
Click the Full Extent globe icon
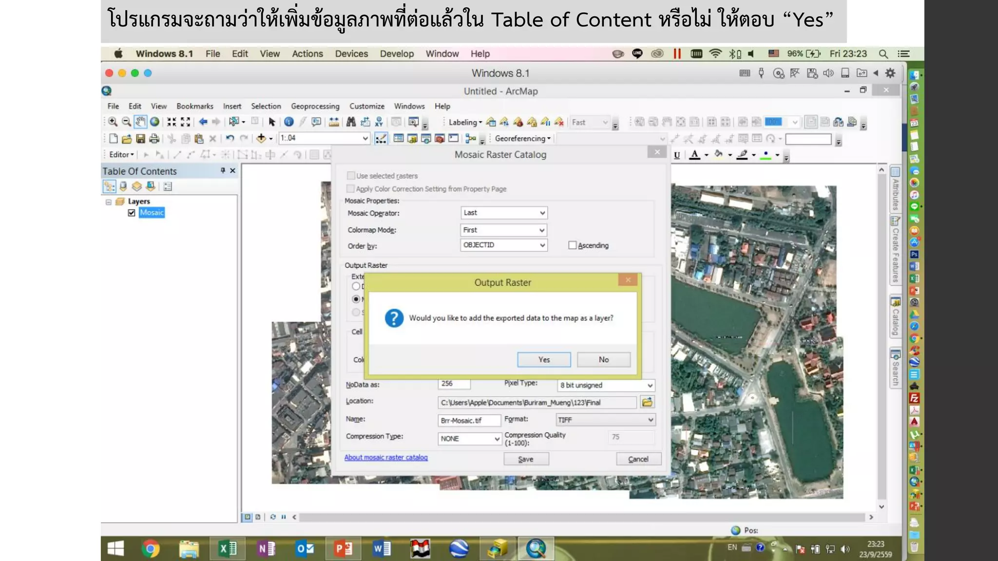[154, 122]
